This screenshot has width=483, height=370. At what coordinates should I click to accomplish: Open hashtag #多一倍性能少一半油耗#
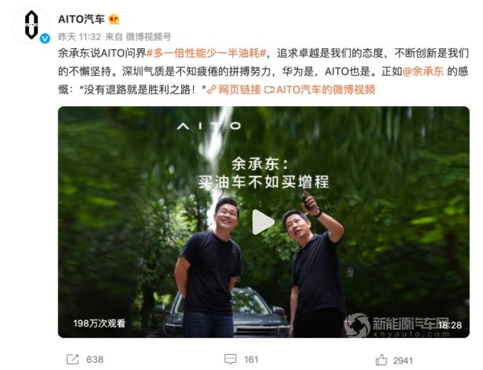click(206, 53)
